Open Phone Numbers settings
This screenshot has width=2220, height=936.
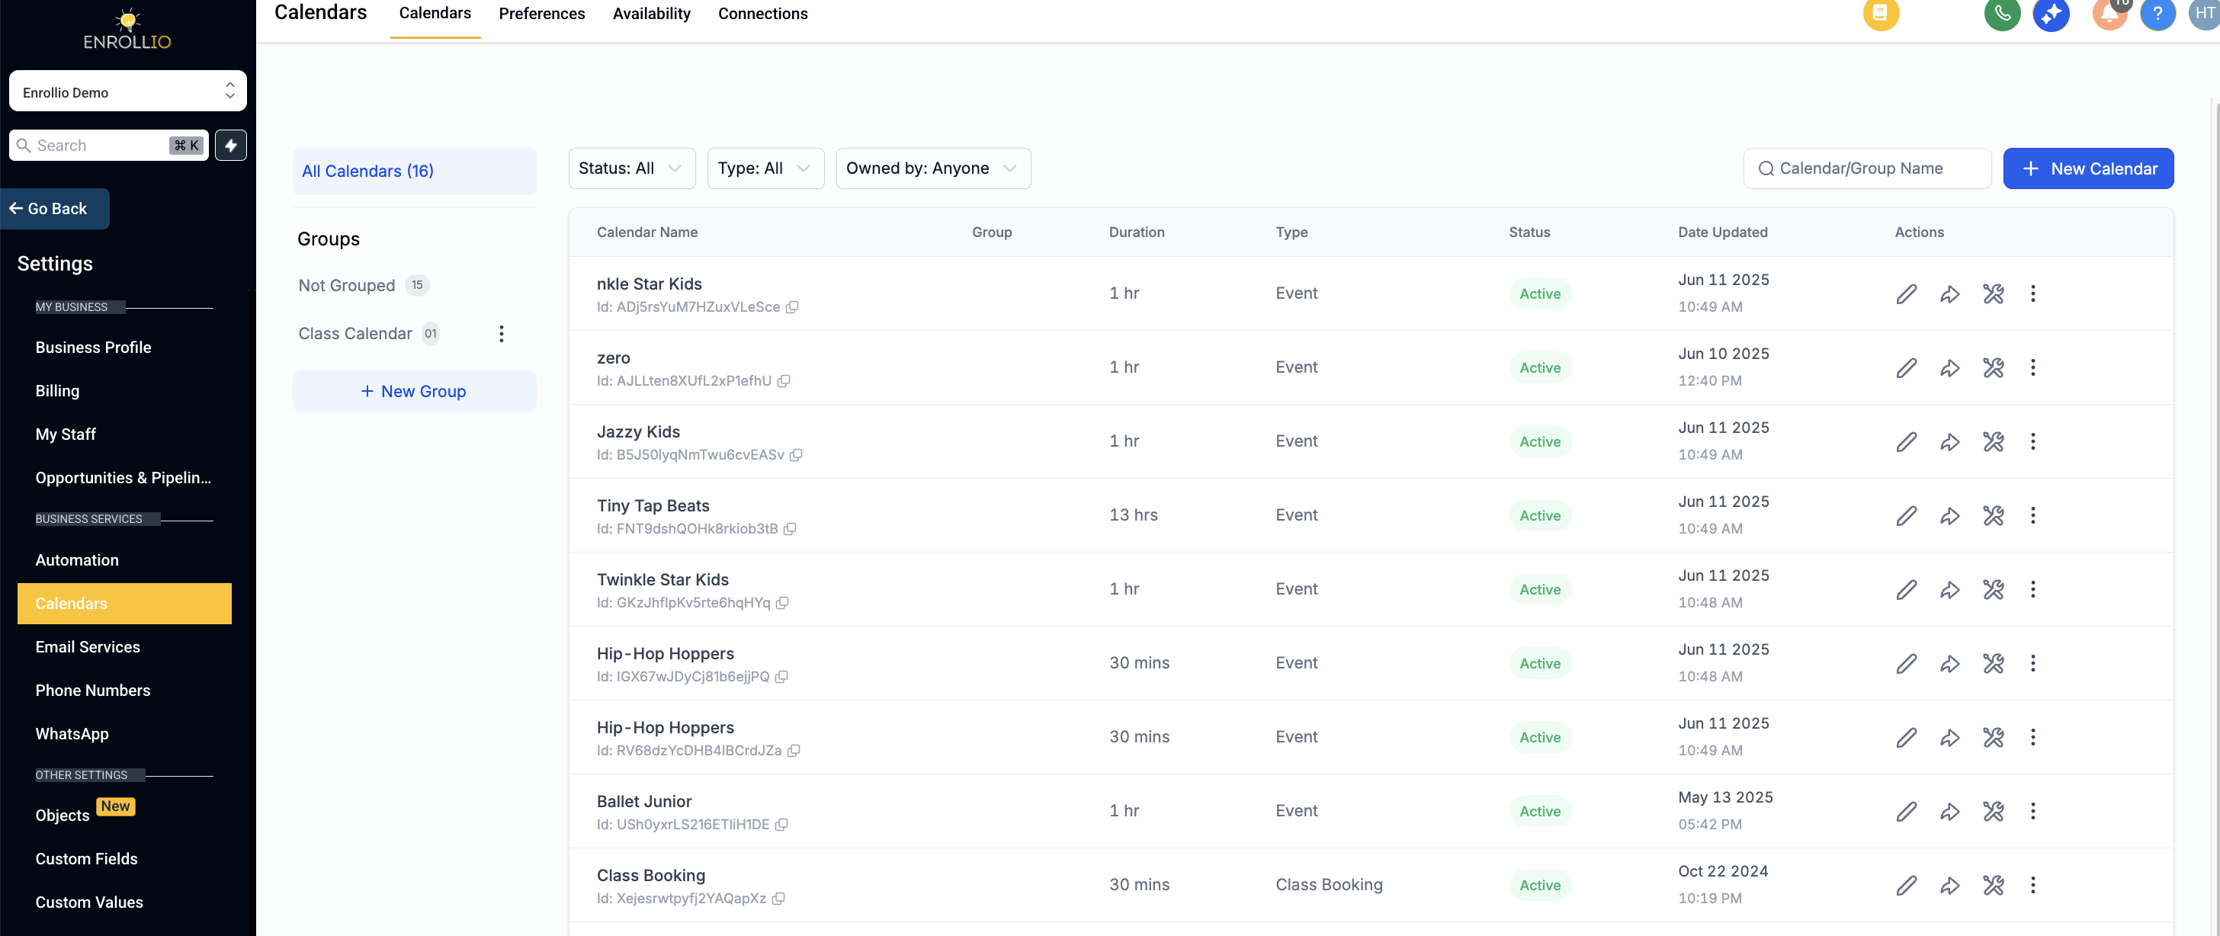click(92, 691)
